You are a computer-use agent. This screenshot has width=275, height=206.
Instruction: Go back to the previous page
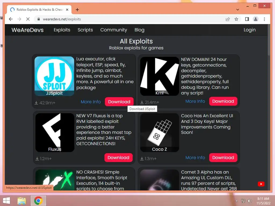pos(11,19)
